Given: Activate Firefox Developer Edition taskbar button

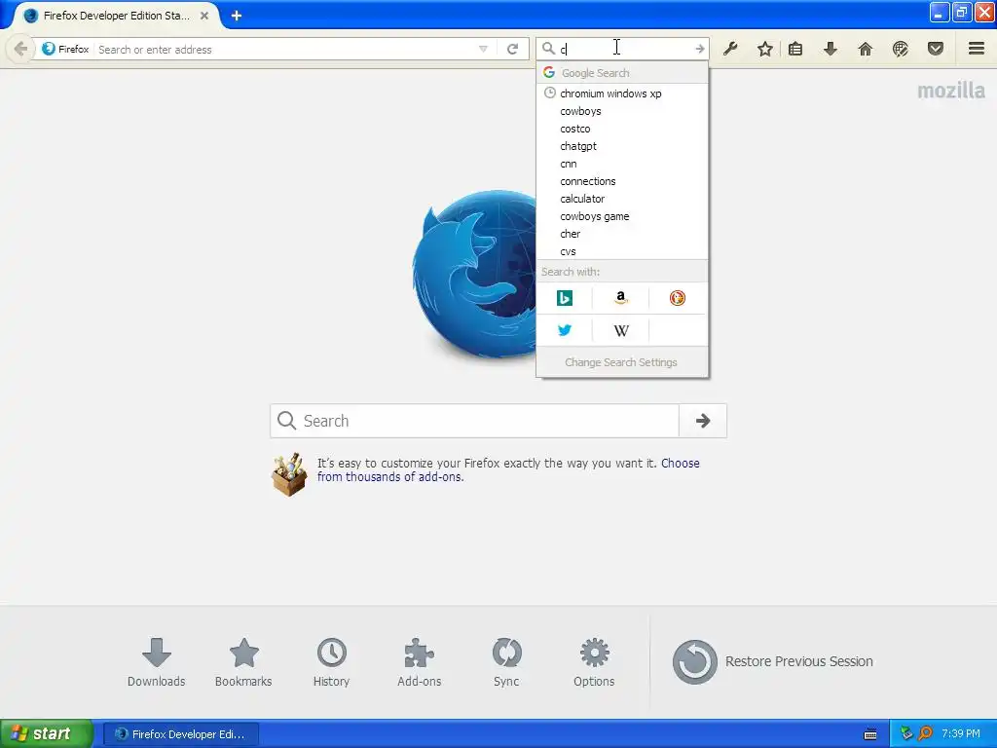Looking at the screenshot, I should [x=180, y=734].
